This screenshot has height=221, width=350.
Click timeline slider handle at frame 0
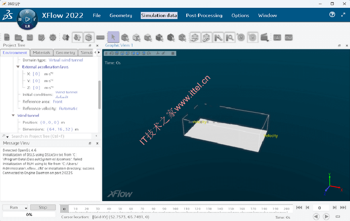64,209
